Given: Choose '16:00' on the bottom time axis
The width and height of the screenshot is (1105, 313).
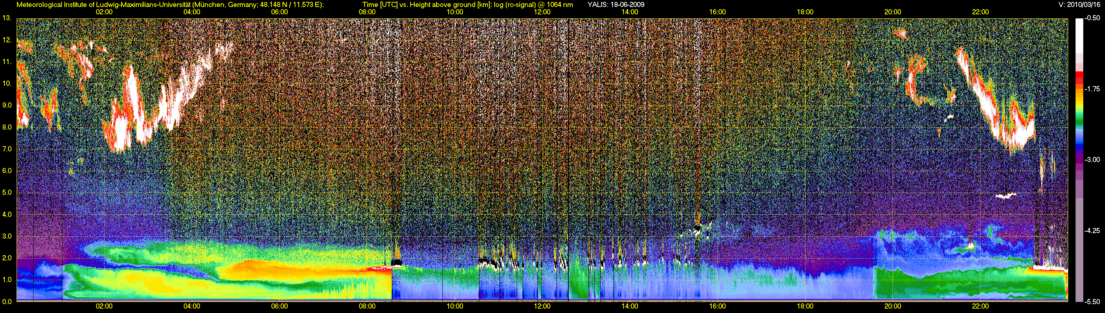Looking at the screenshot, I should pos(718,306).
